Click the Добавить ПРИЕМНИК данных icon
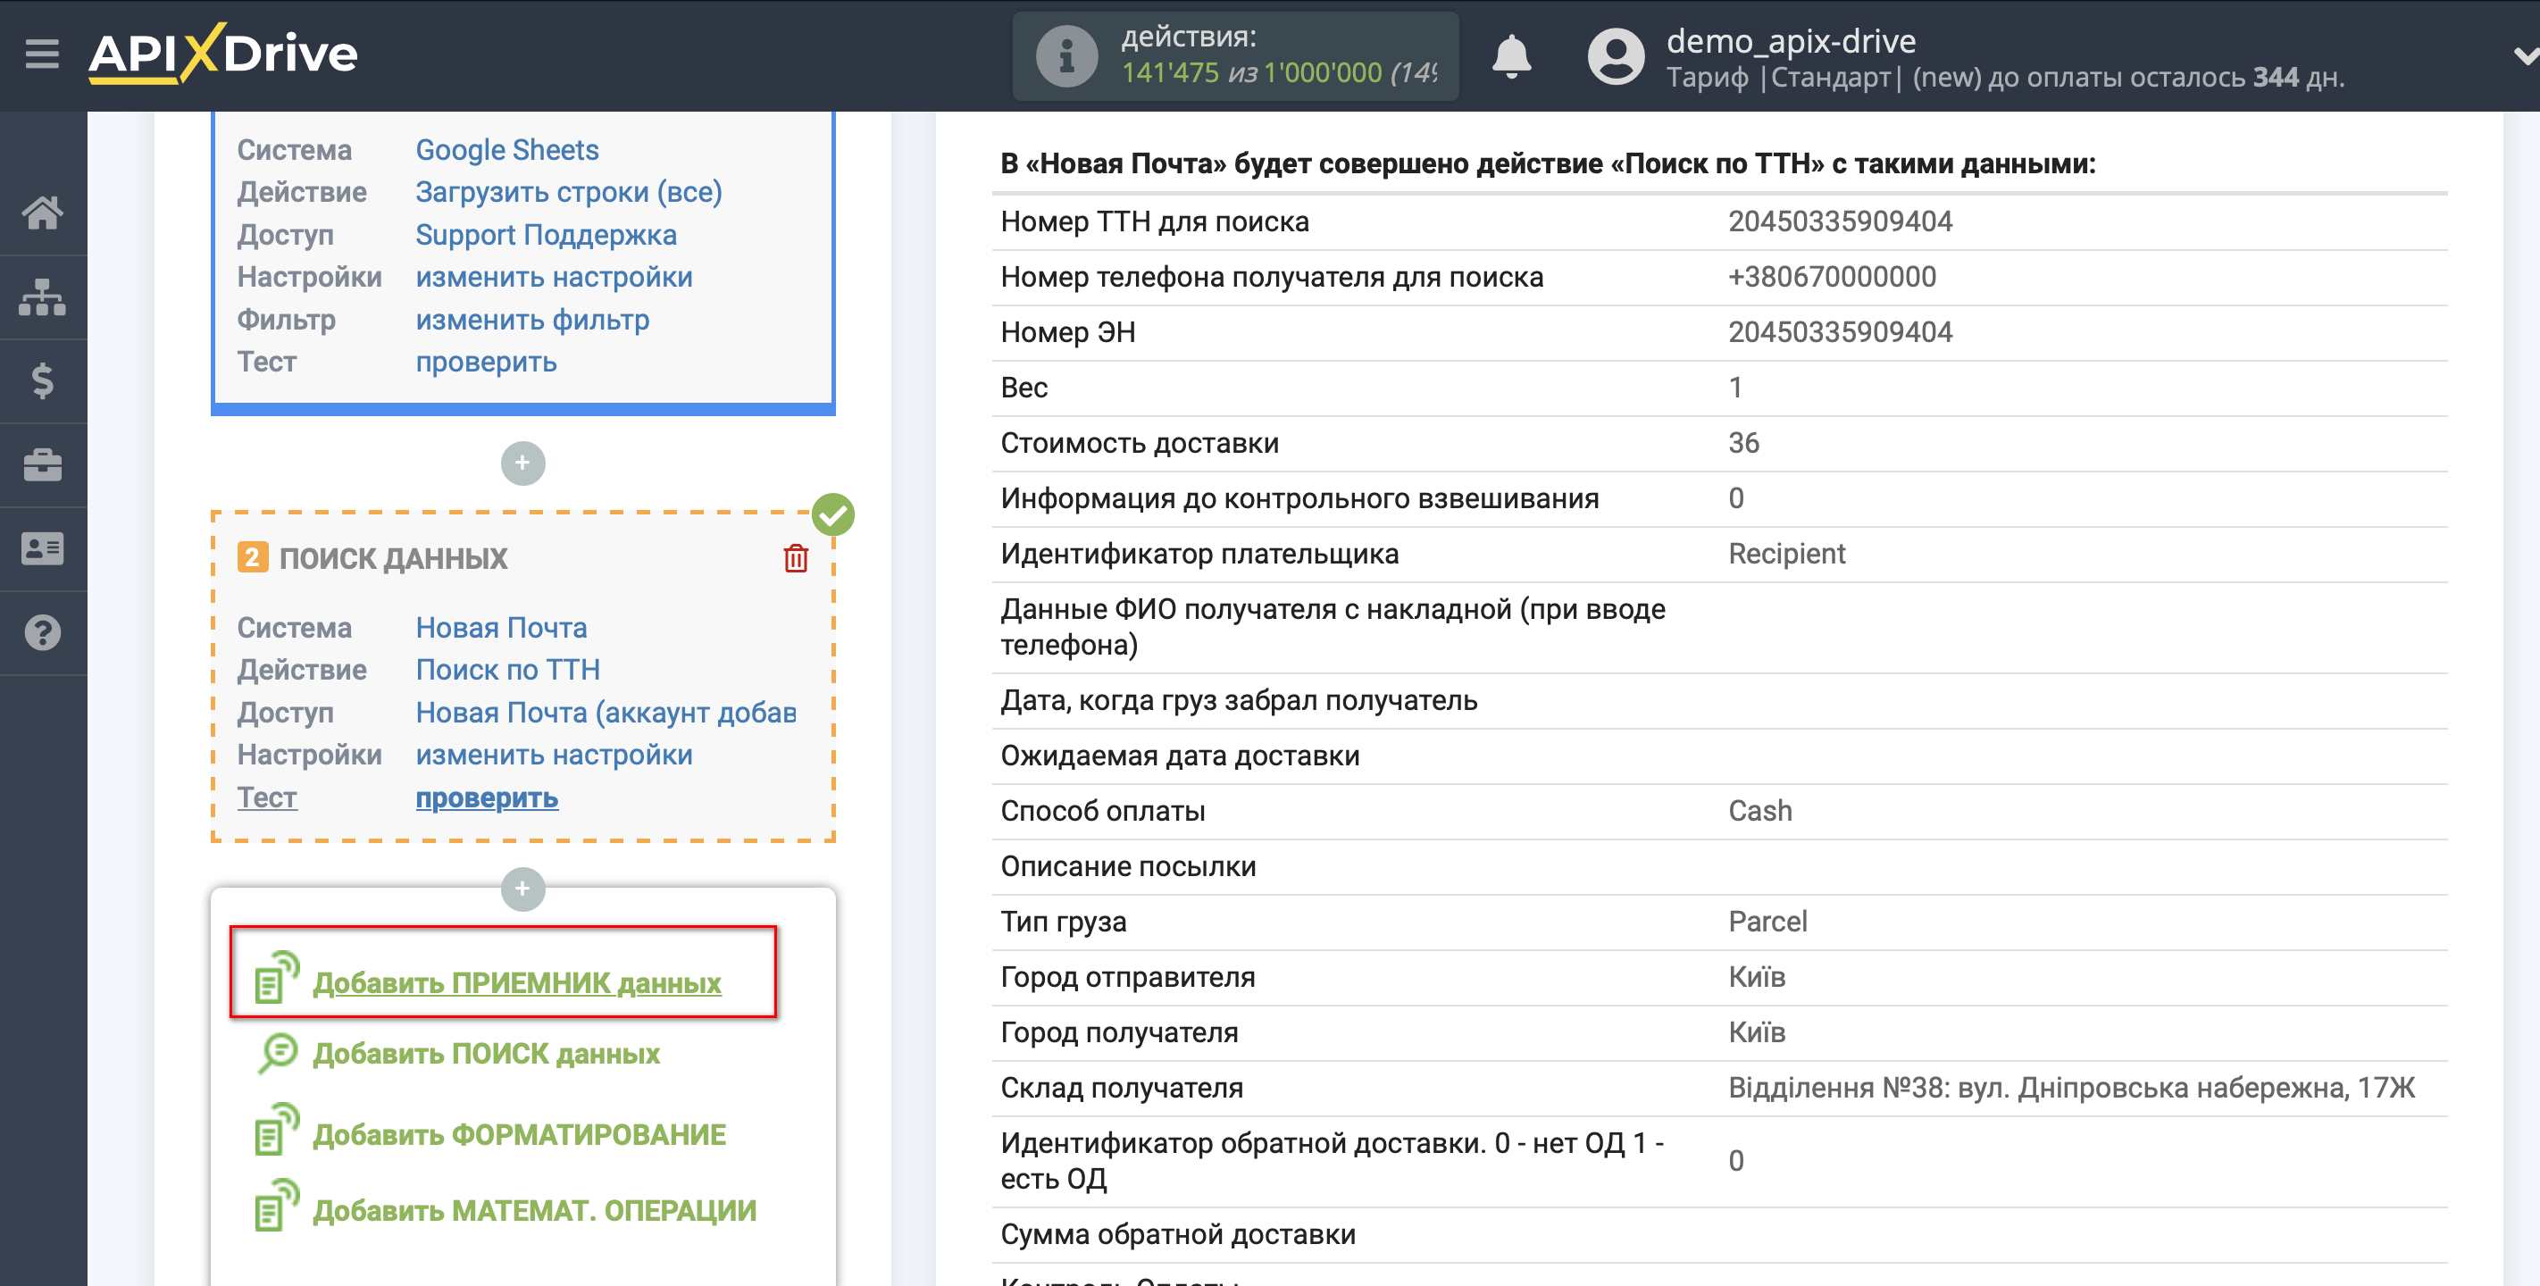 tap(277, 976)
